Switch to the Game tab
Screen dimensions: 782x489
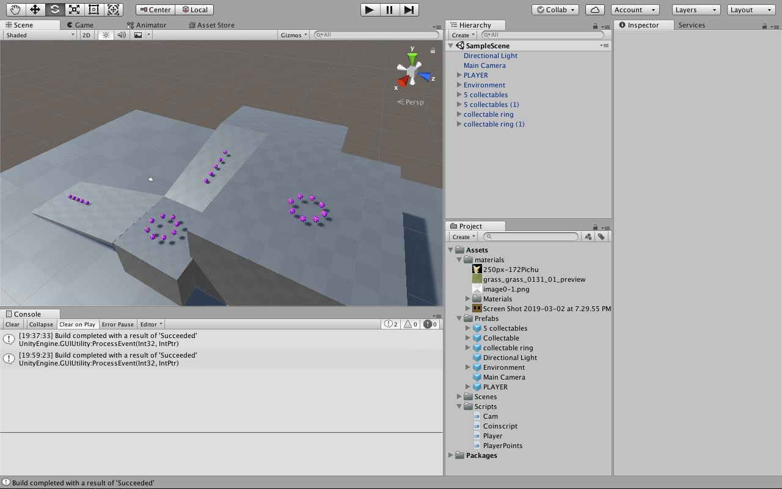80,25
